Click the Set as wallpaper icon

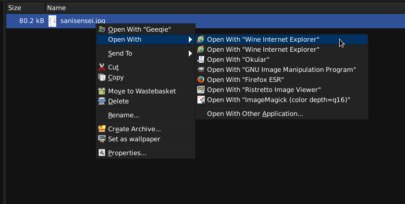(x=101, y=139)
